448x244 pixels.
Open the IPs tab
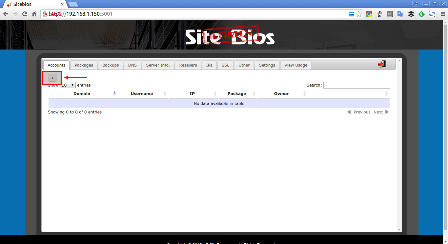coord(209,65)
